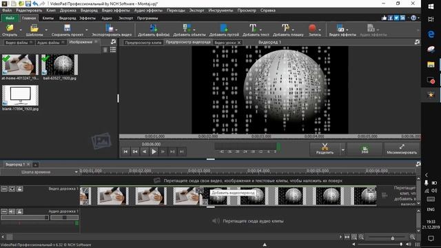441x248 pixels.
Task: Open dropdown arrow next to Сохранить проект
Action: 86,30
